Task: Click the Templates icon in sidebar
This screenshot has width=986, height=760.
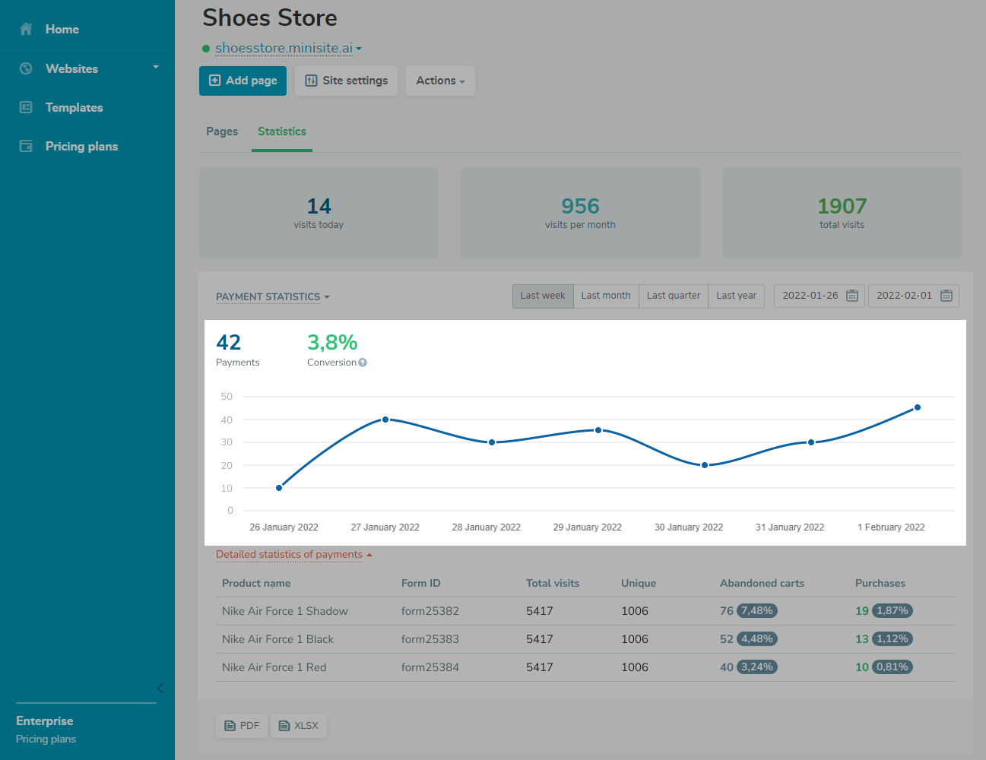Action: [26, 107]
